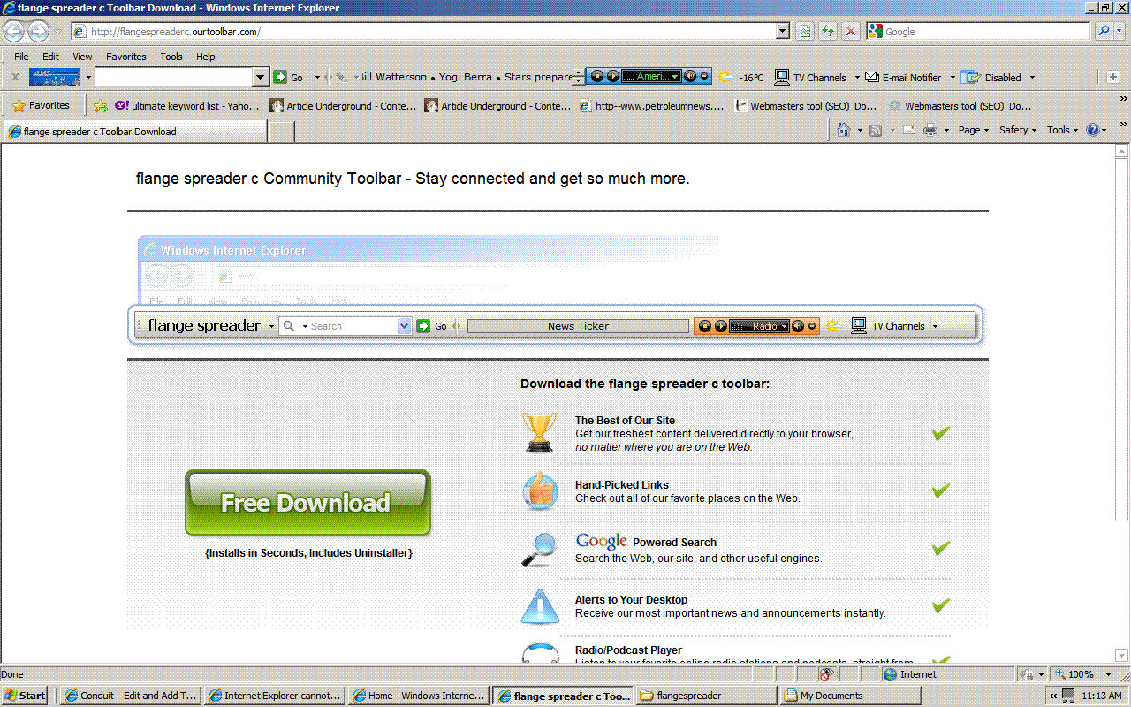Click the red Stop loading icon

(x=850, y=32)
